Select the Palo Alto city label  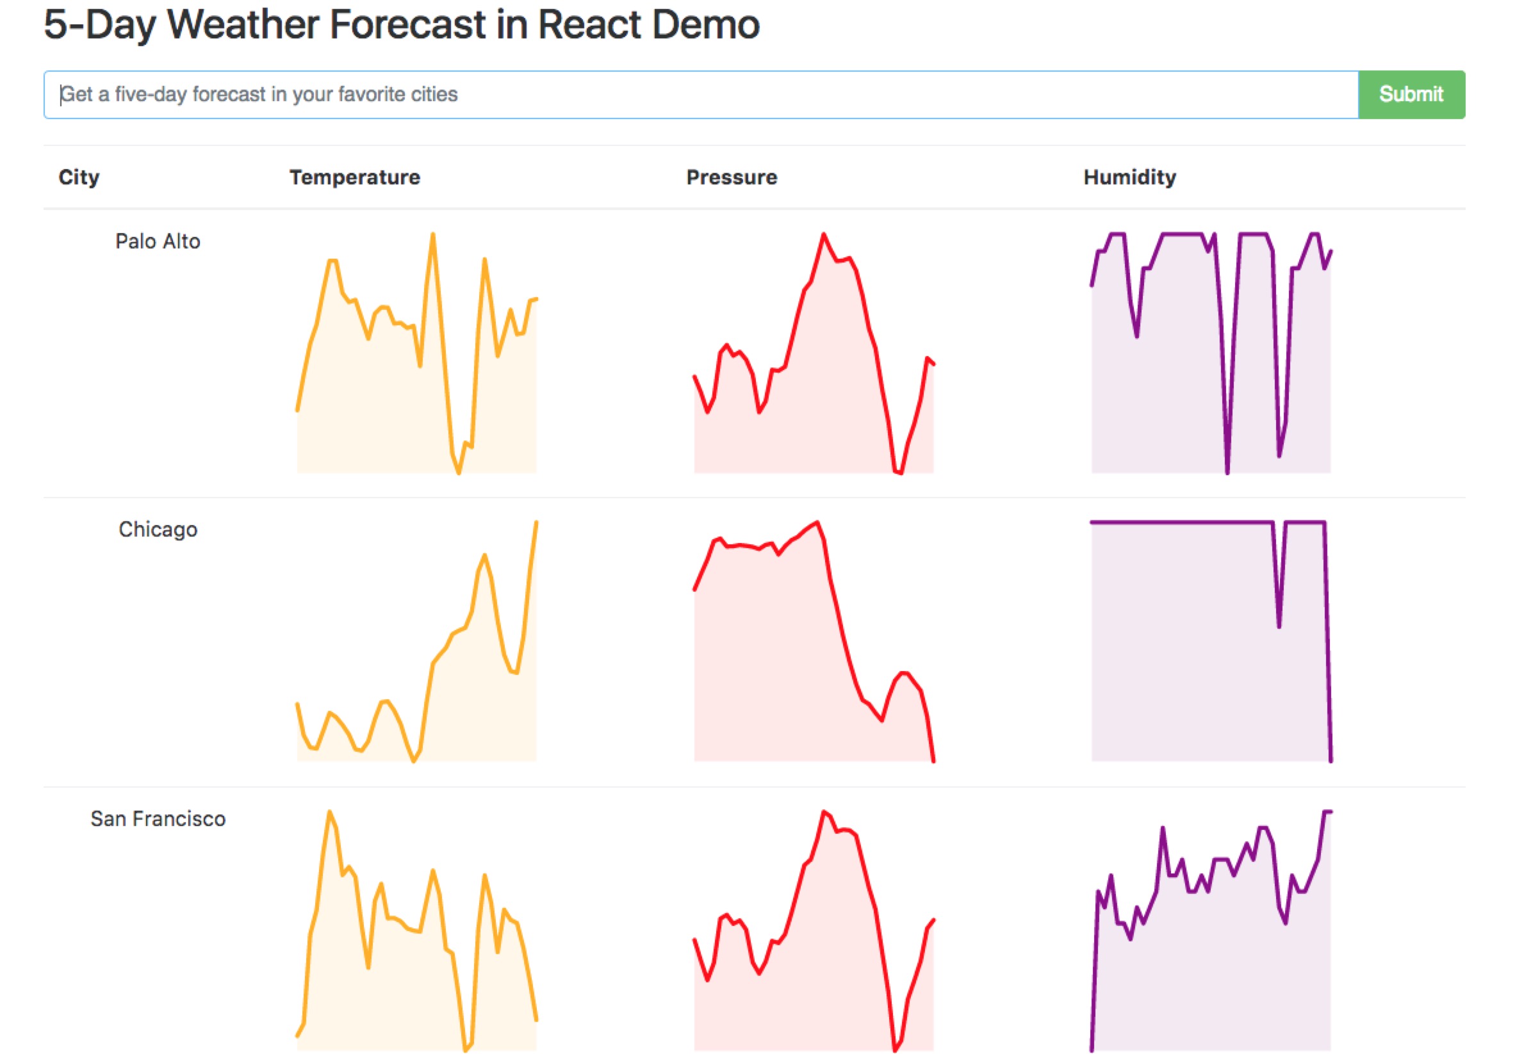tap(158, 241)
